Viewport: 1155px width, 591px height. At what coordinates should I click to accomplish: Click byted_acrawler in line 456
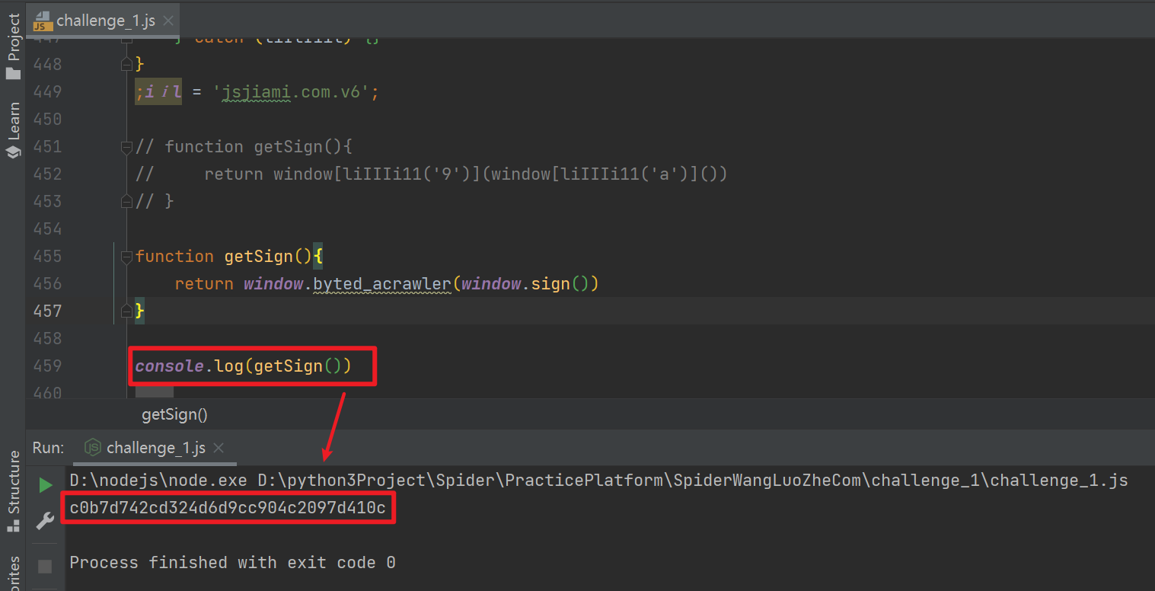tap(382, 284)
